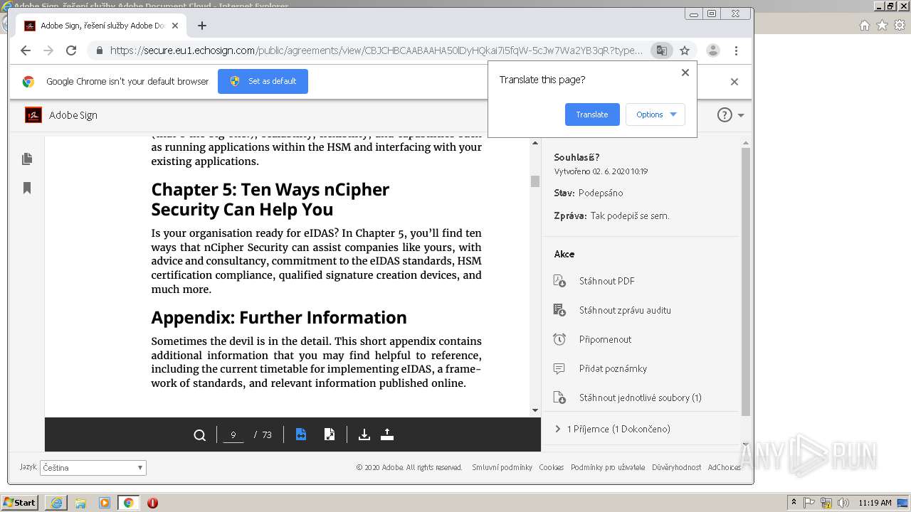The image size is (911, 512).
Task: Click document scroll down arrow
Action: pos(535,410)
